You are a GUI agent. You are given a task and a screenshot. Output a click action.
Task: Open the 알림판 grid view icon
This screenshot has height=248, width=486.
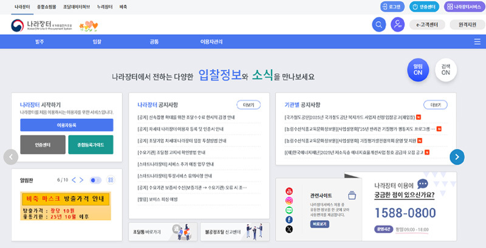coord(111,180)
